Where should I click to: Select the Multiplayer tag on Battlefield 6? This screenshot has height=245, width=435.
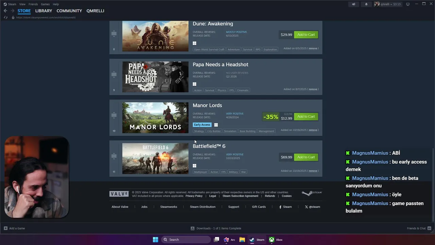201,172
